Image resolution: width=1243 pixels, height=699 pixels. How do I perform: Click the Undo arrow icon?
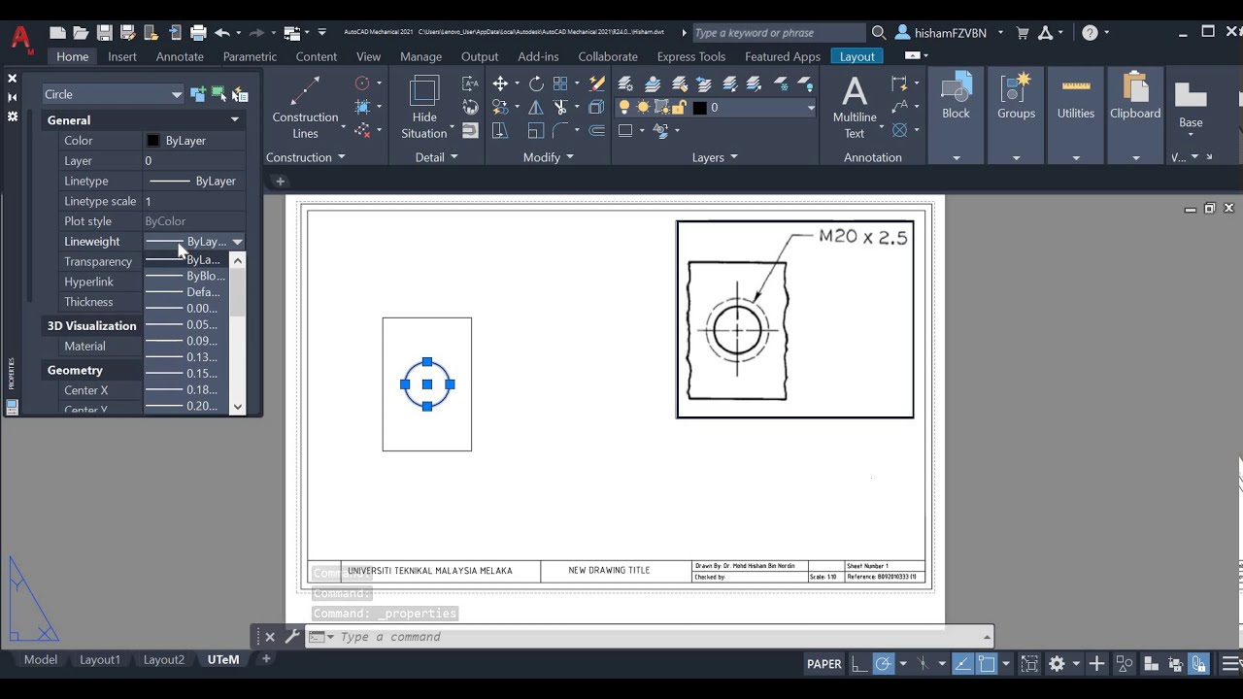pyautogui.click(x=222, y=33)
